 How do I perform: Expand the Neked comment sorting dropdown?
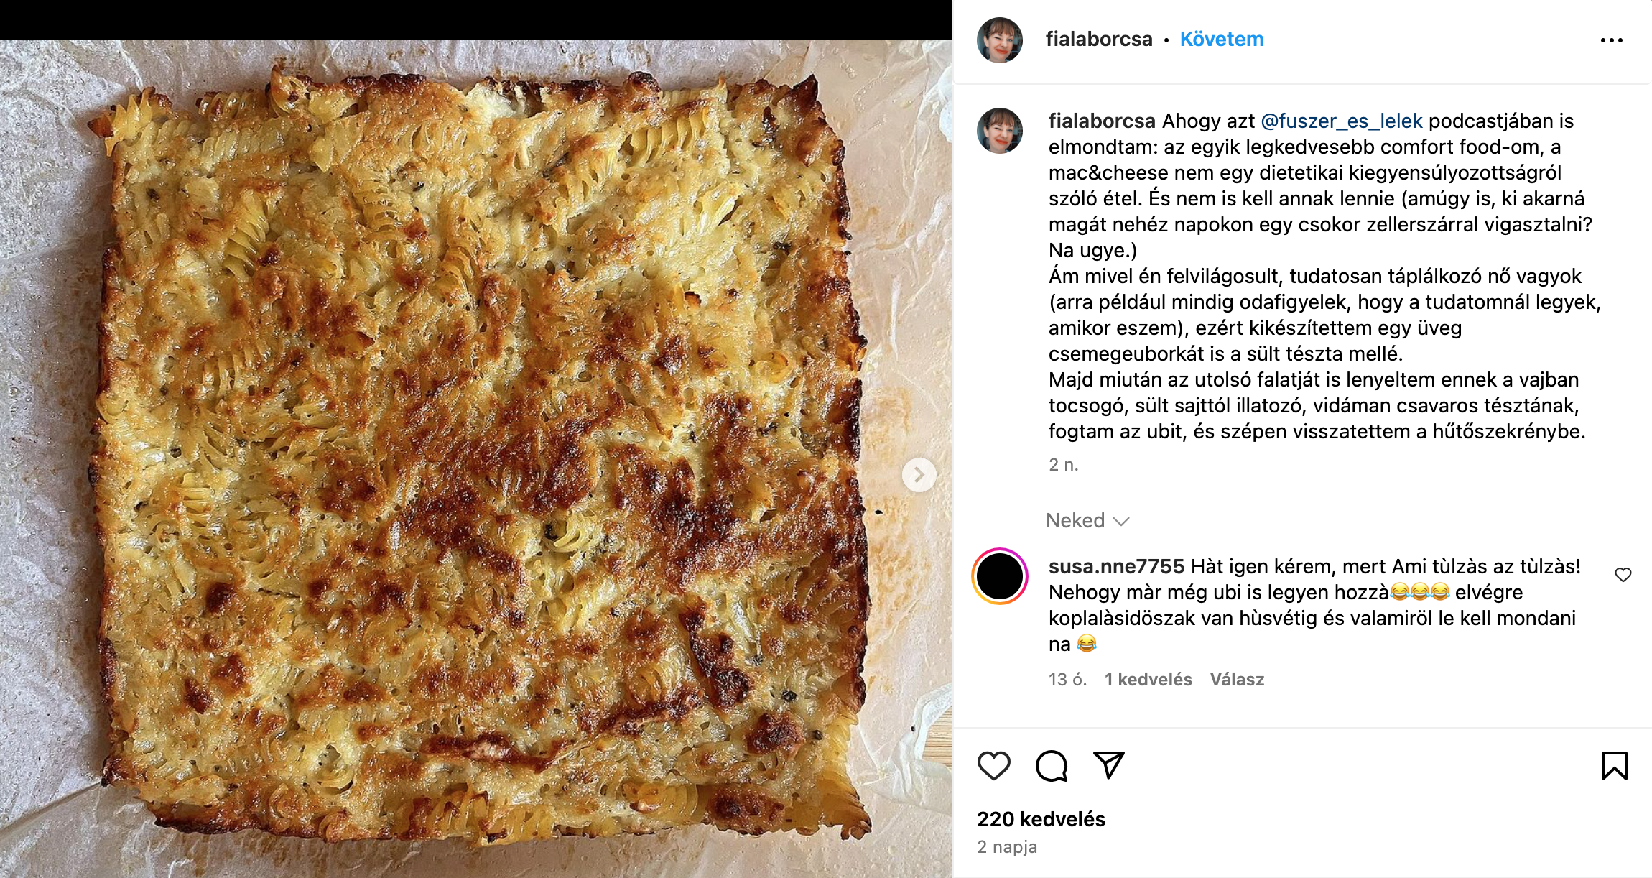tap(1087, 520)
